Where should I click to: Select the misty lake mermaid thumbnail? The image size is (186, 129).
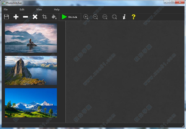point(31,38)
